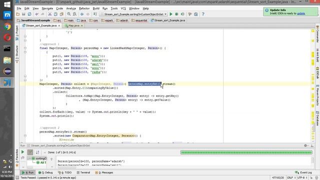Open the Database side panel
Image resolution: width=320 pixels, height=180 pixels.
point(317,118)
